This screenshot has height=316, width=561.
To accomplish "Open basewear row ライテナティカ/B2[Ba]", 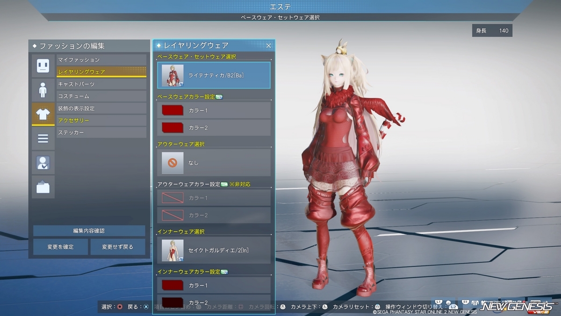I will tap(214, 75).
